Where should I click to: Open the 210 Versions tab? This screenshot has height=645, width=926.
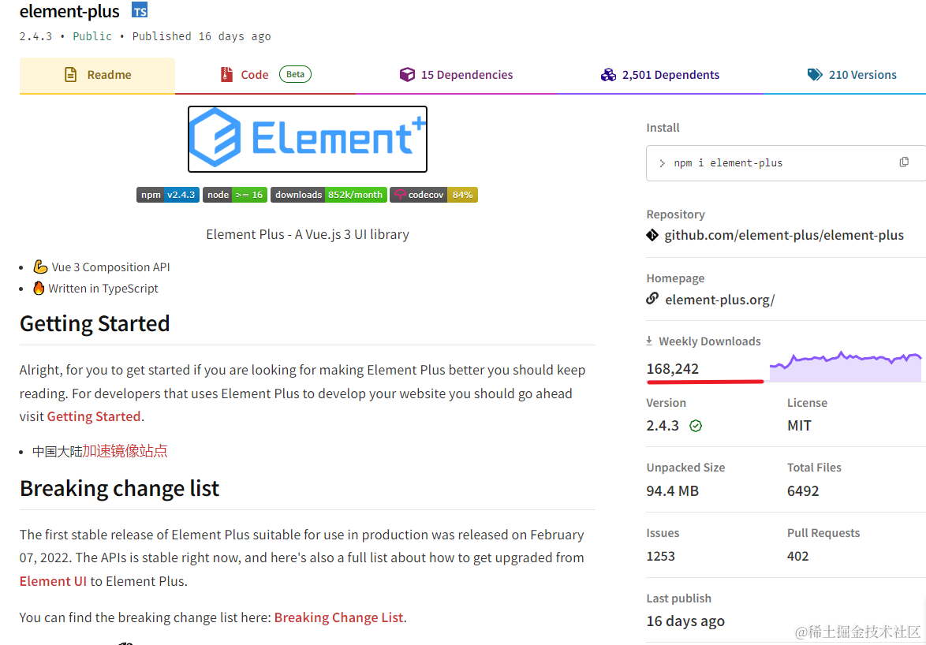[852, 74]
